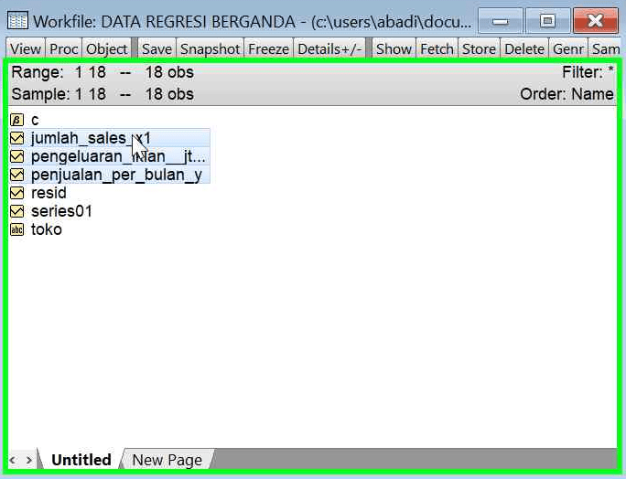This screenshot has height=479, width=626.
Task: Switch to the New Page tab
Action: pos(167,460)
